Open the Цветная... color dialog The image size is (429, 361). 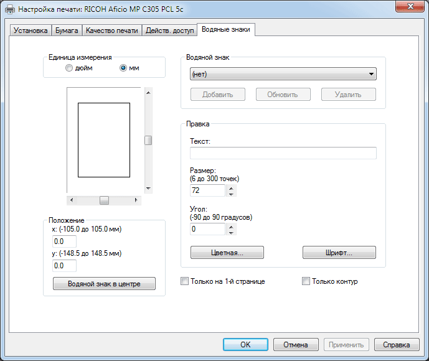pyautogui.click(x=227, y=253)
